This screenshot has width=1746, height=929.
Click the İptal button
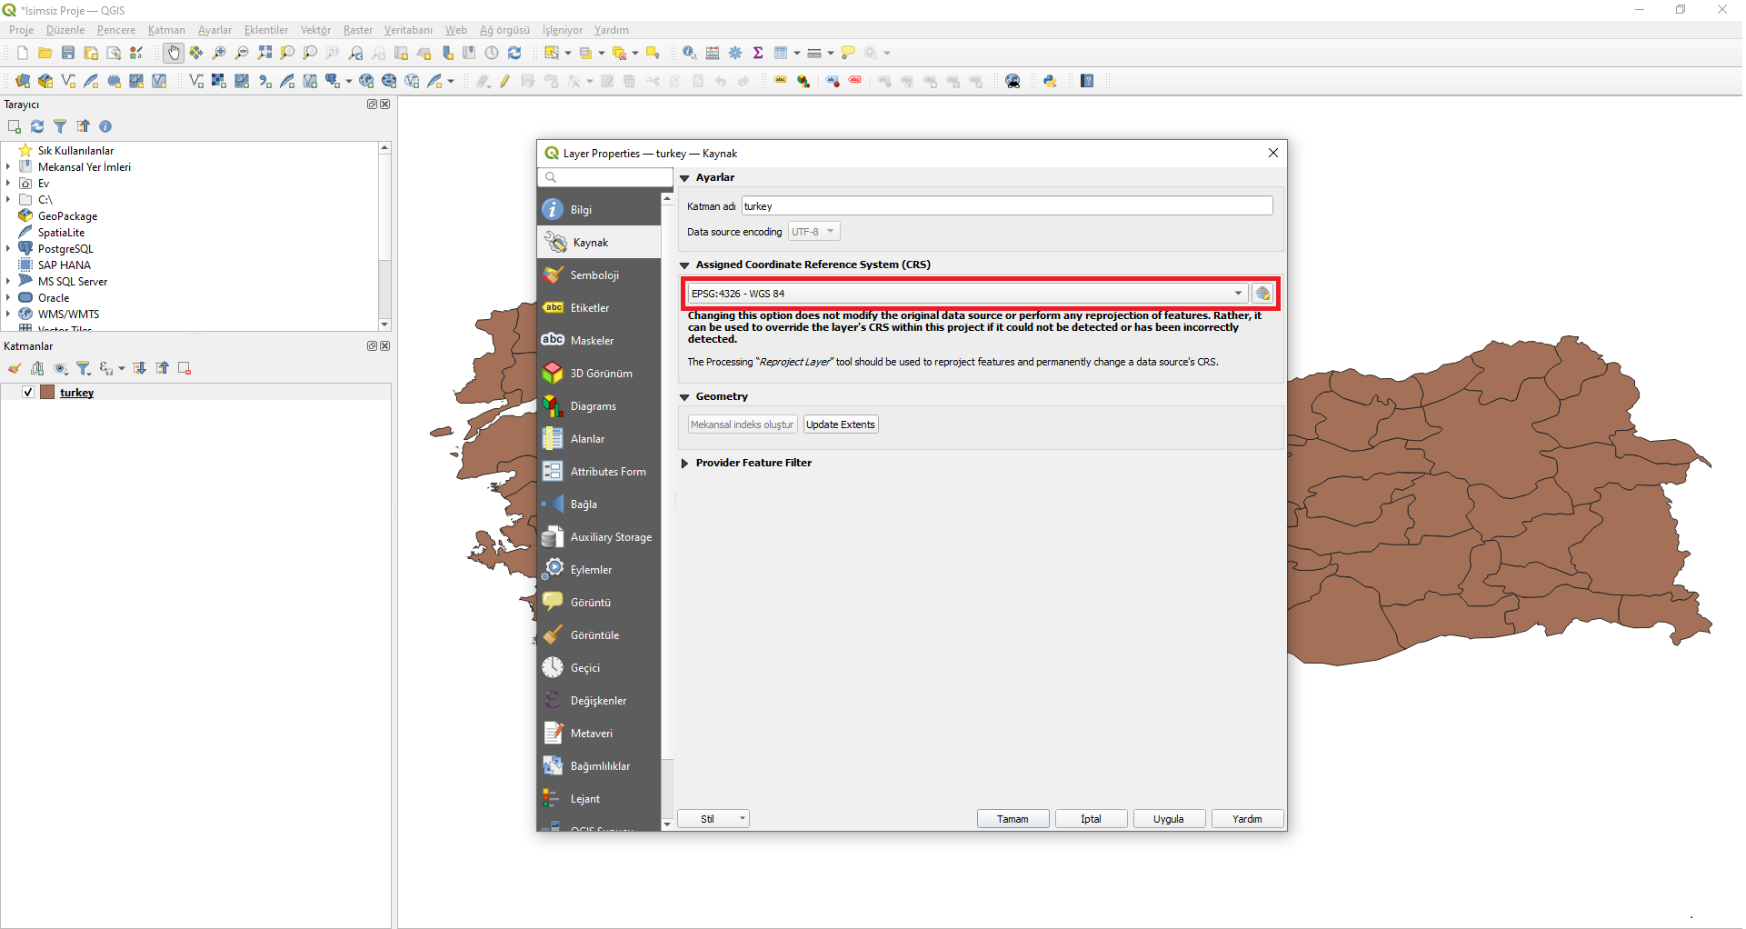(x=1091, y=819)
